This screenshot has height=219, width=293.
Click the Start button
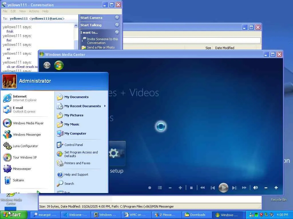[13, 215]
